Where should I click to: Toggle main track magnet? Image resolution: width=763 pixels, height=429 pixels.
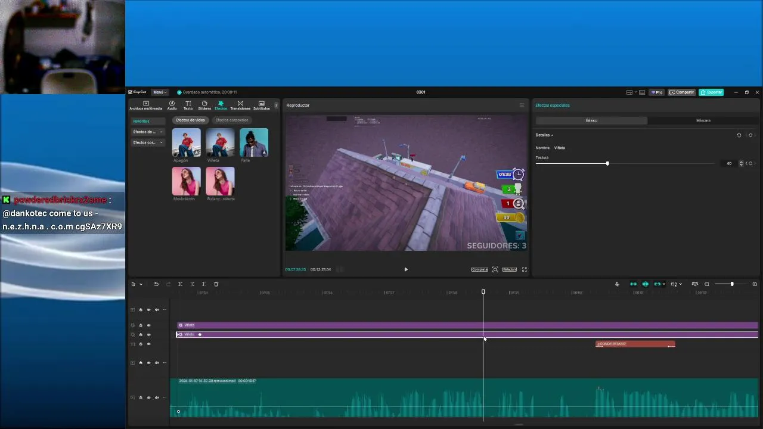pos(633,284)
